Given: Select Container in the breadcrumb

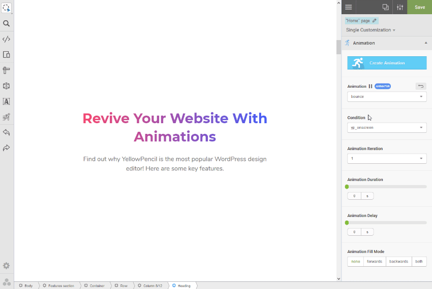Looking at the screenshot, I should pyautogui.click(x=95, y=285).
